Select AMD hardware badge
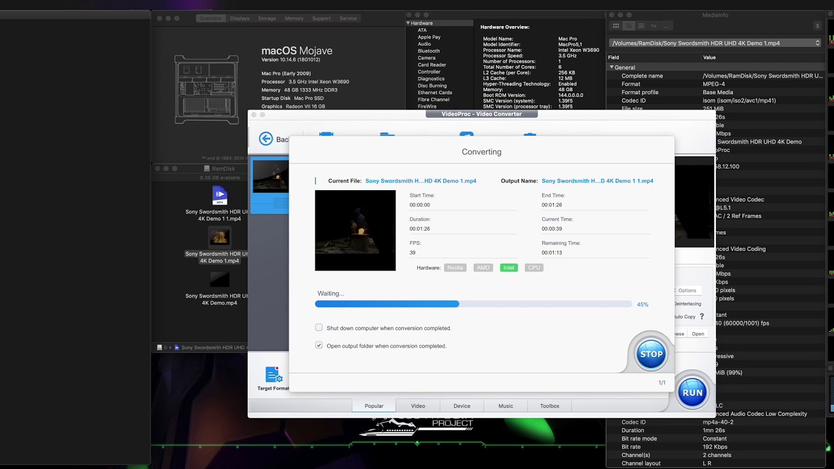 pos(483,268)
